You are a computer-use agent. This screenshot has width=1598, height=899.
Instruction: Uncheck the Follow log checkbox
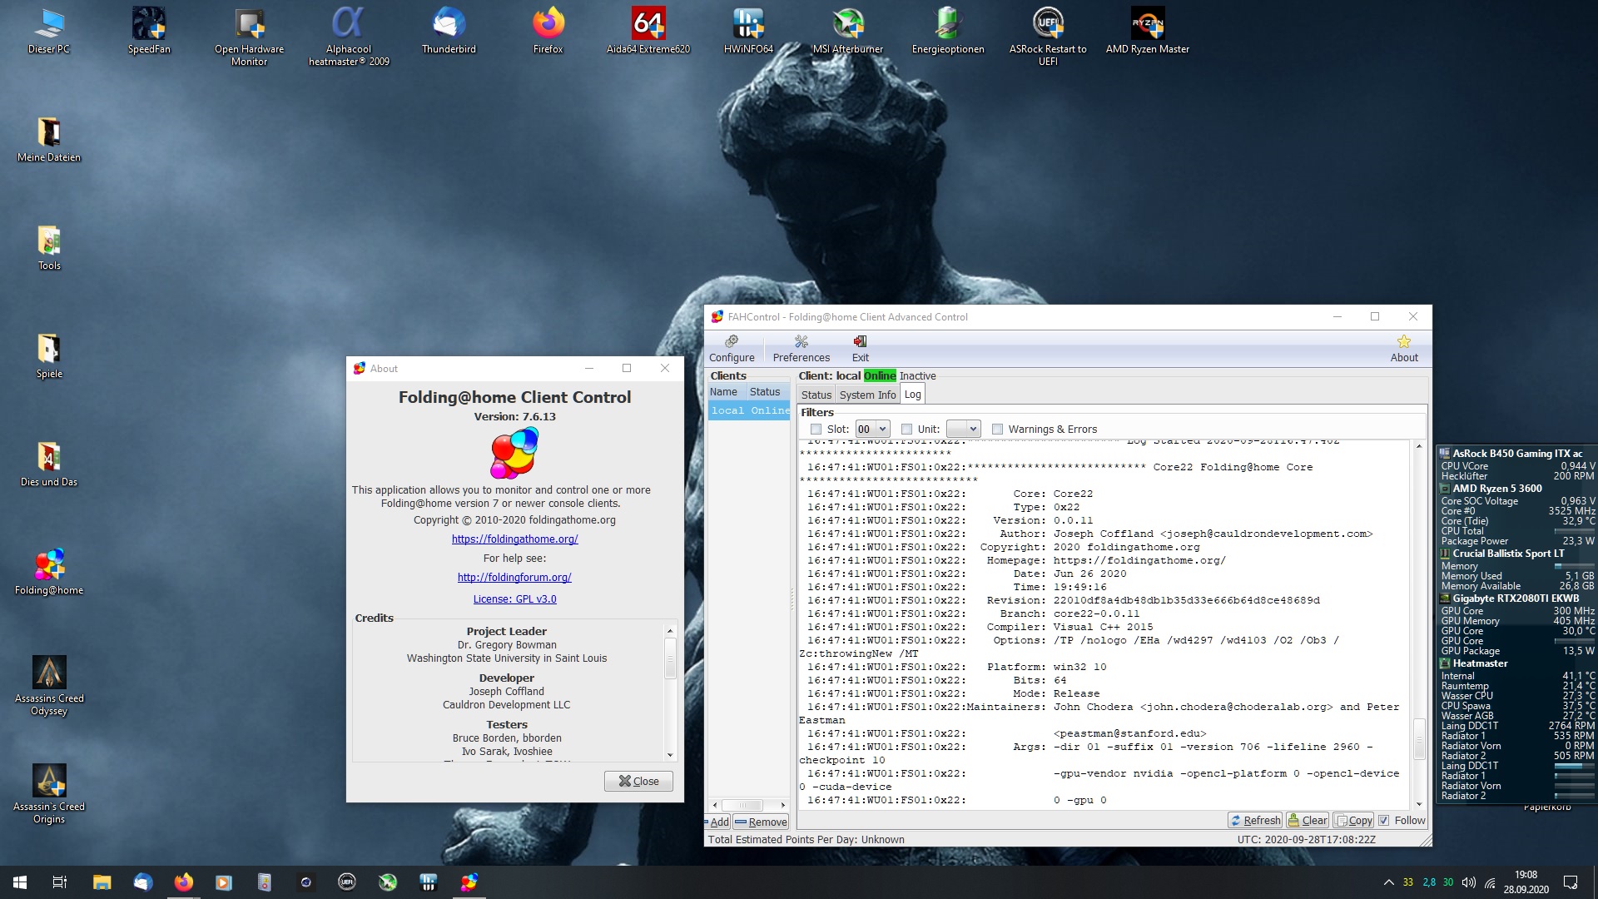[1383, 821]
